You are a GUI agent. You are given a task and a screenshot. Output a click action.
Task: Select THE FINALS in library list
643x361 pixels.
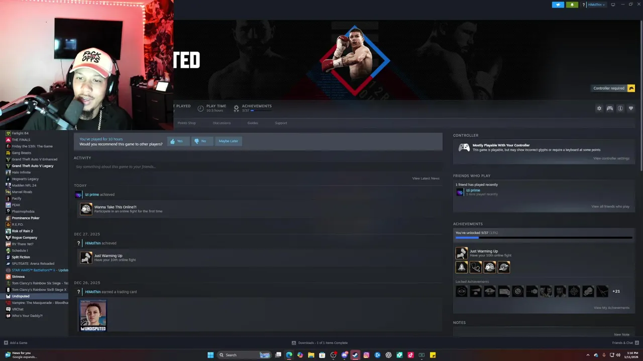(x=21, y=140)
